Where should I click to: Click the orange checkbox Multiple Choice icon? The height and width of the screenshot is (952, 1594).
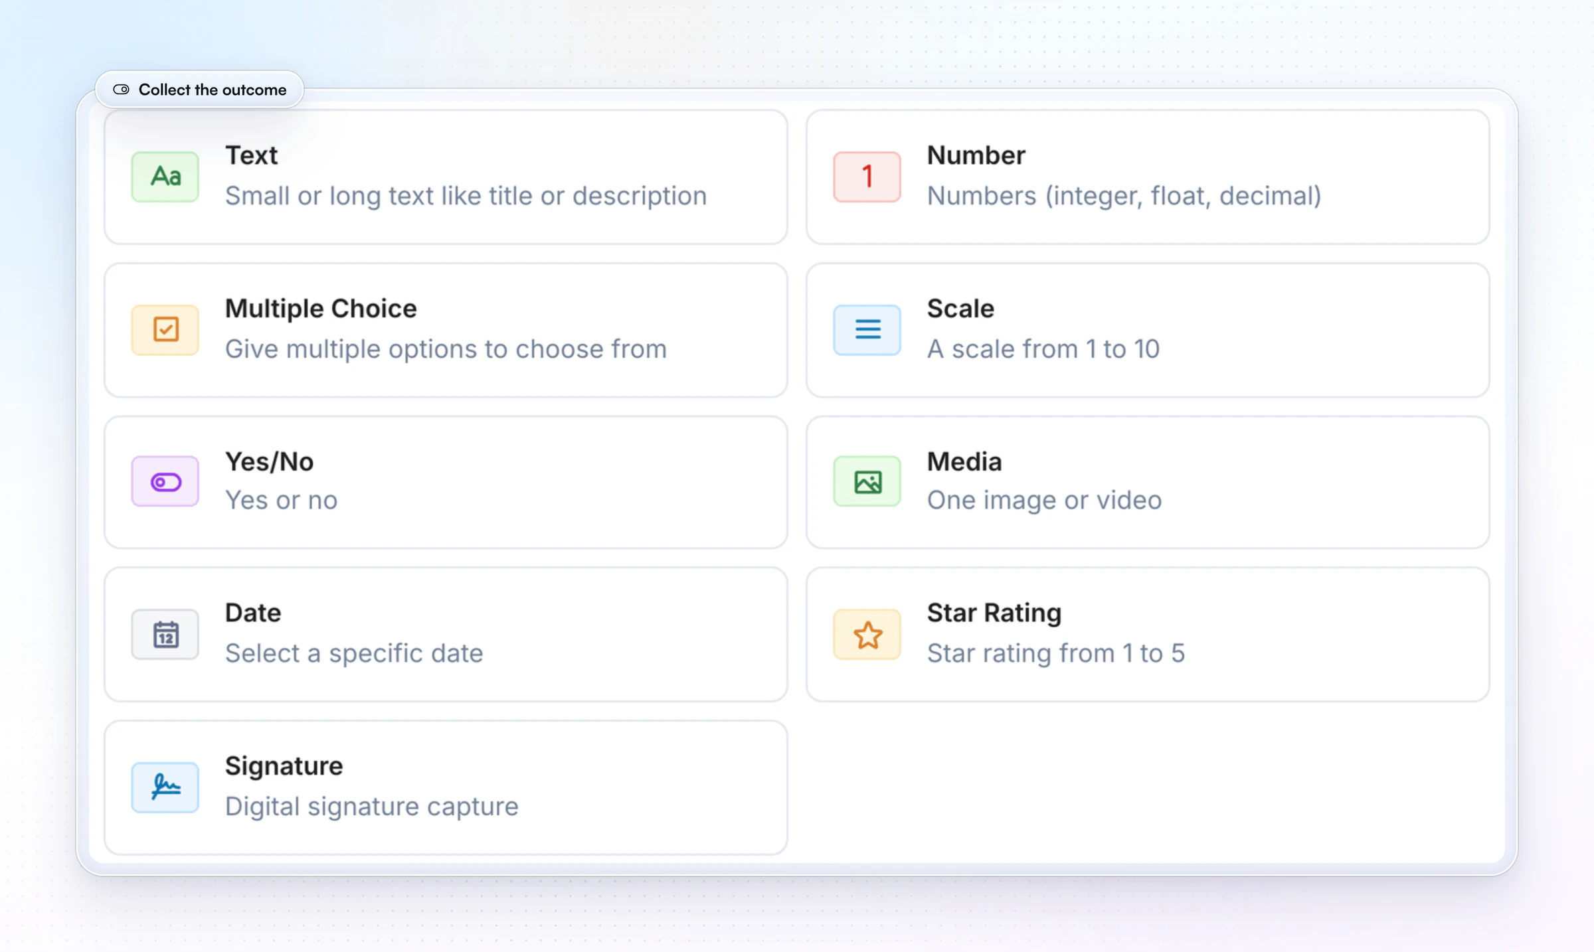click(x=165, y=329)
